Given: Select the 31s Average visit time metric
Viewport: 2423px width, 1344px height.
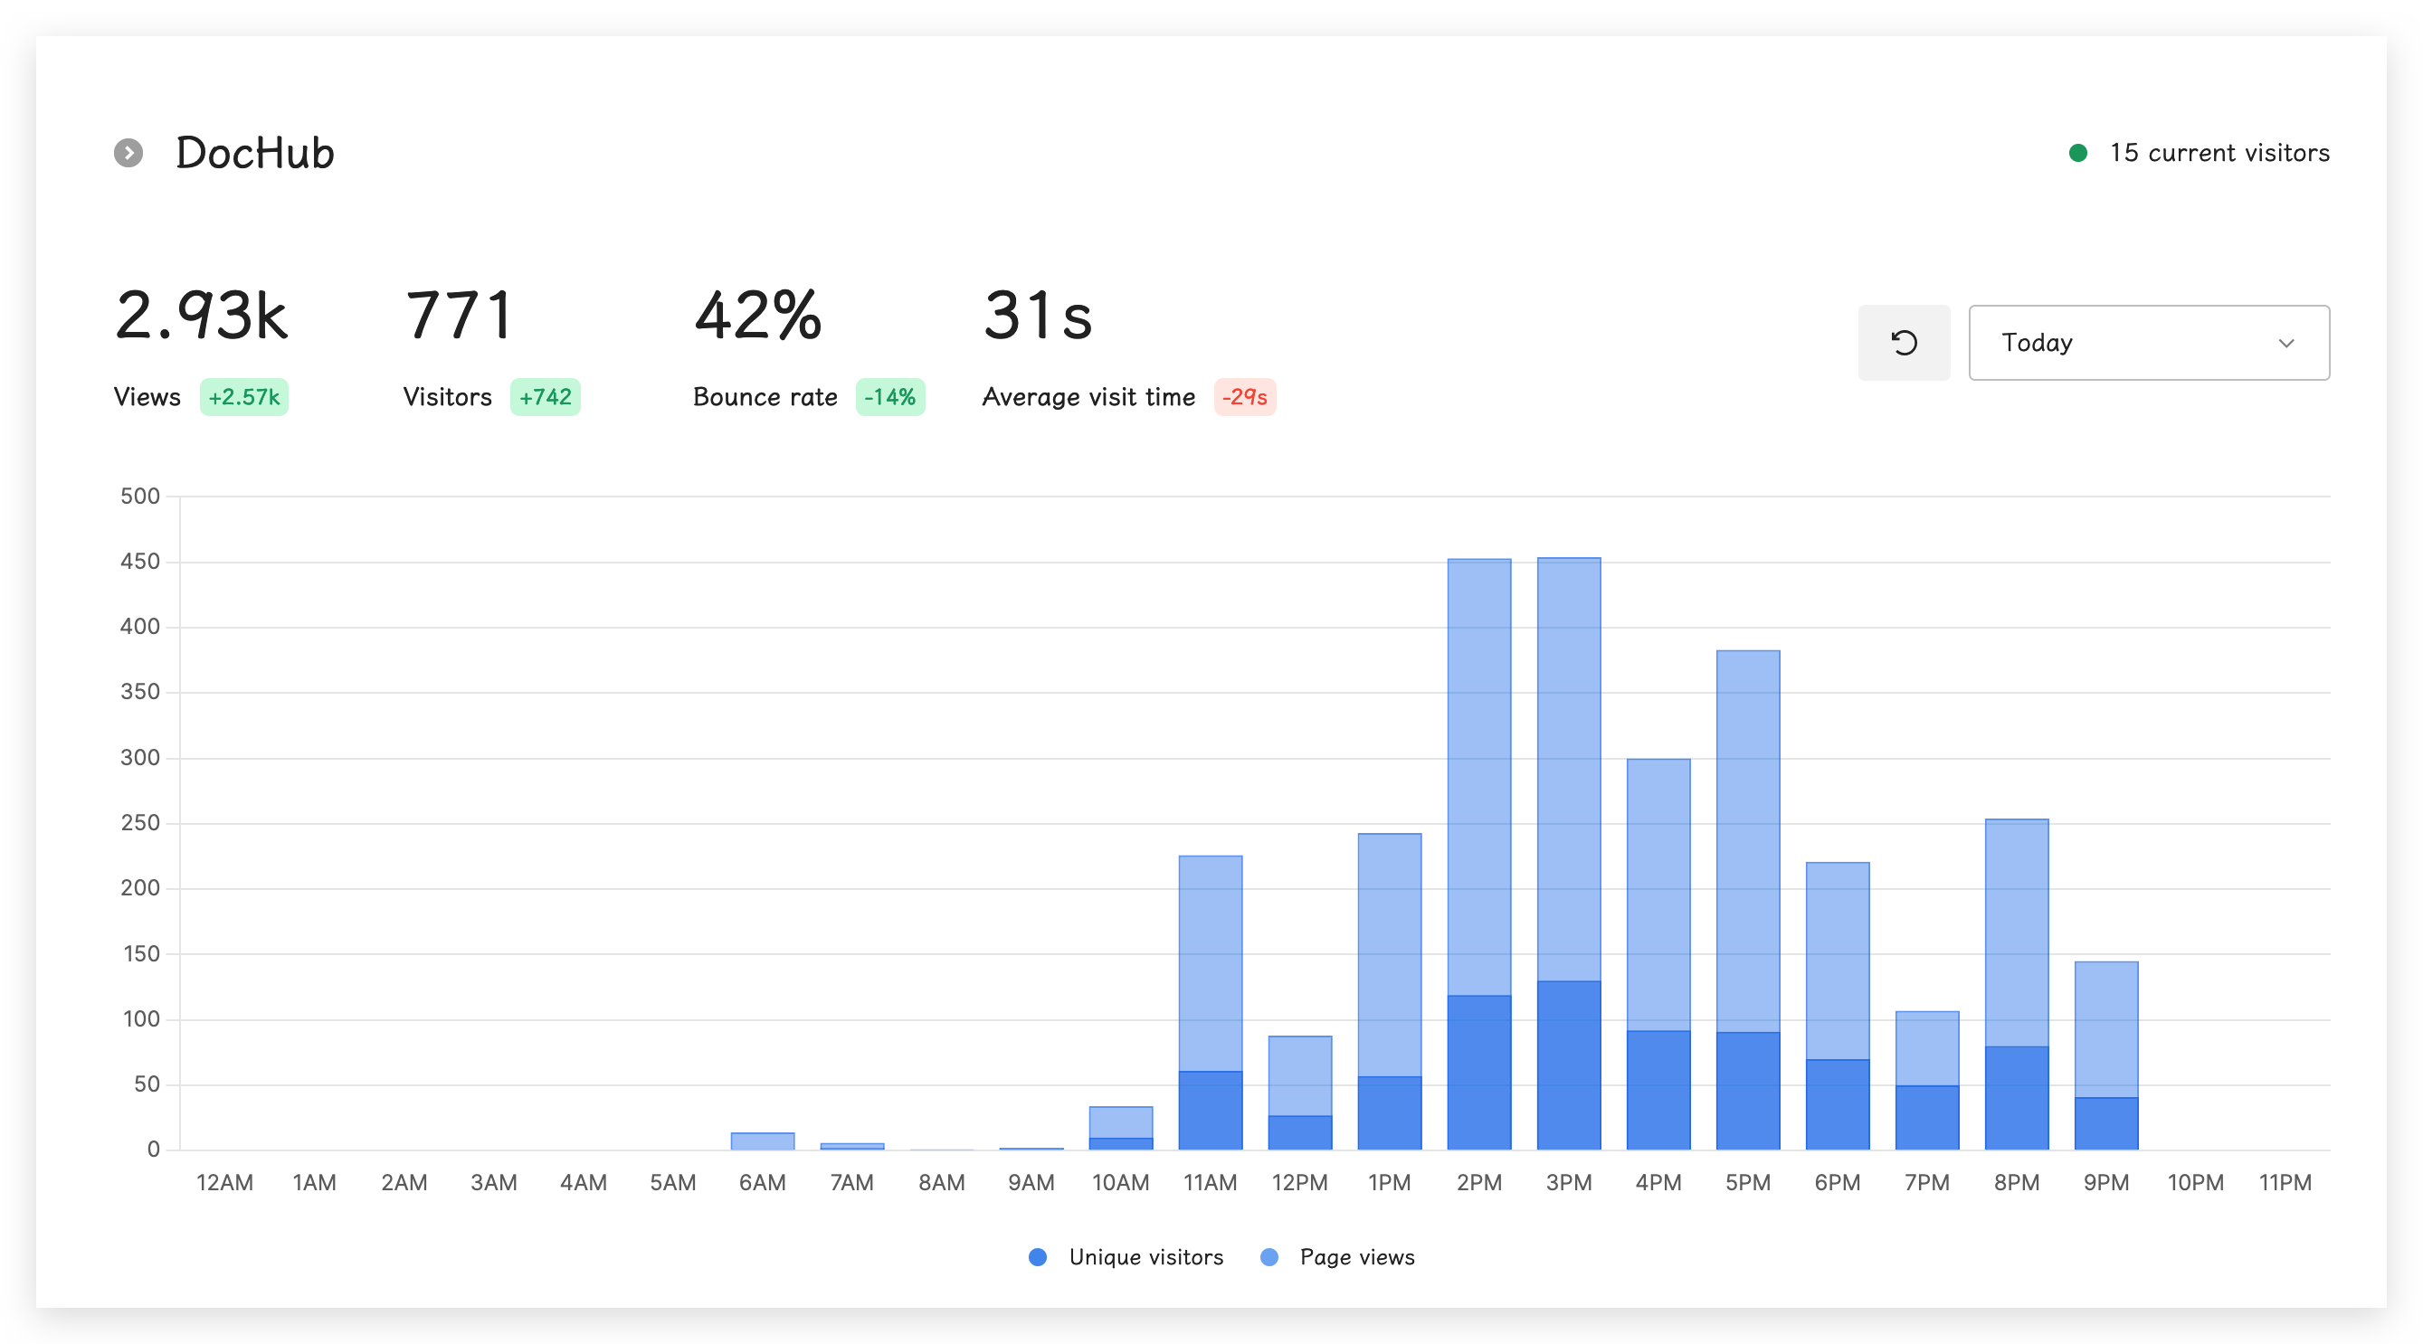Looking at the screenshot, I should coord(1038,316).
